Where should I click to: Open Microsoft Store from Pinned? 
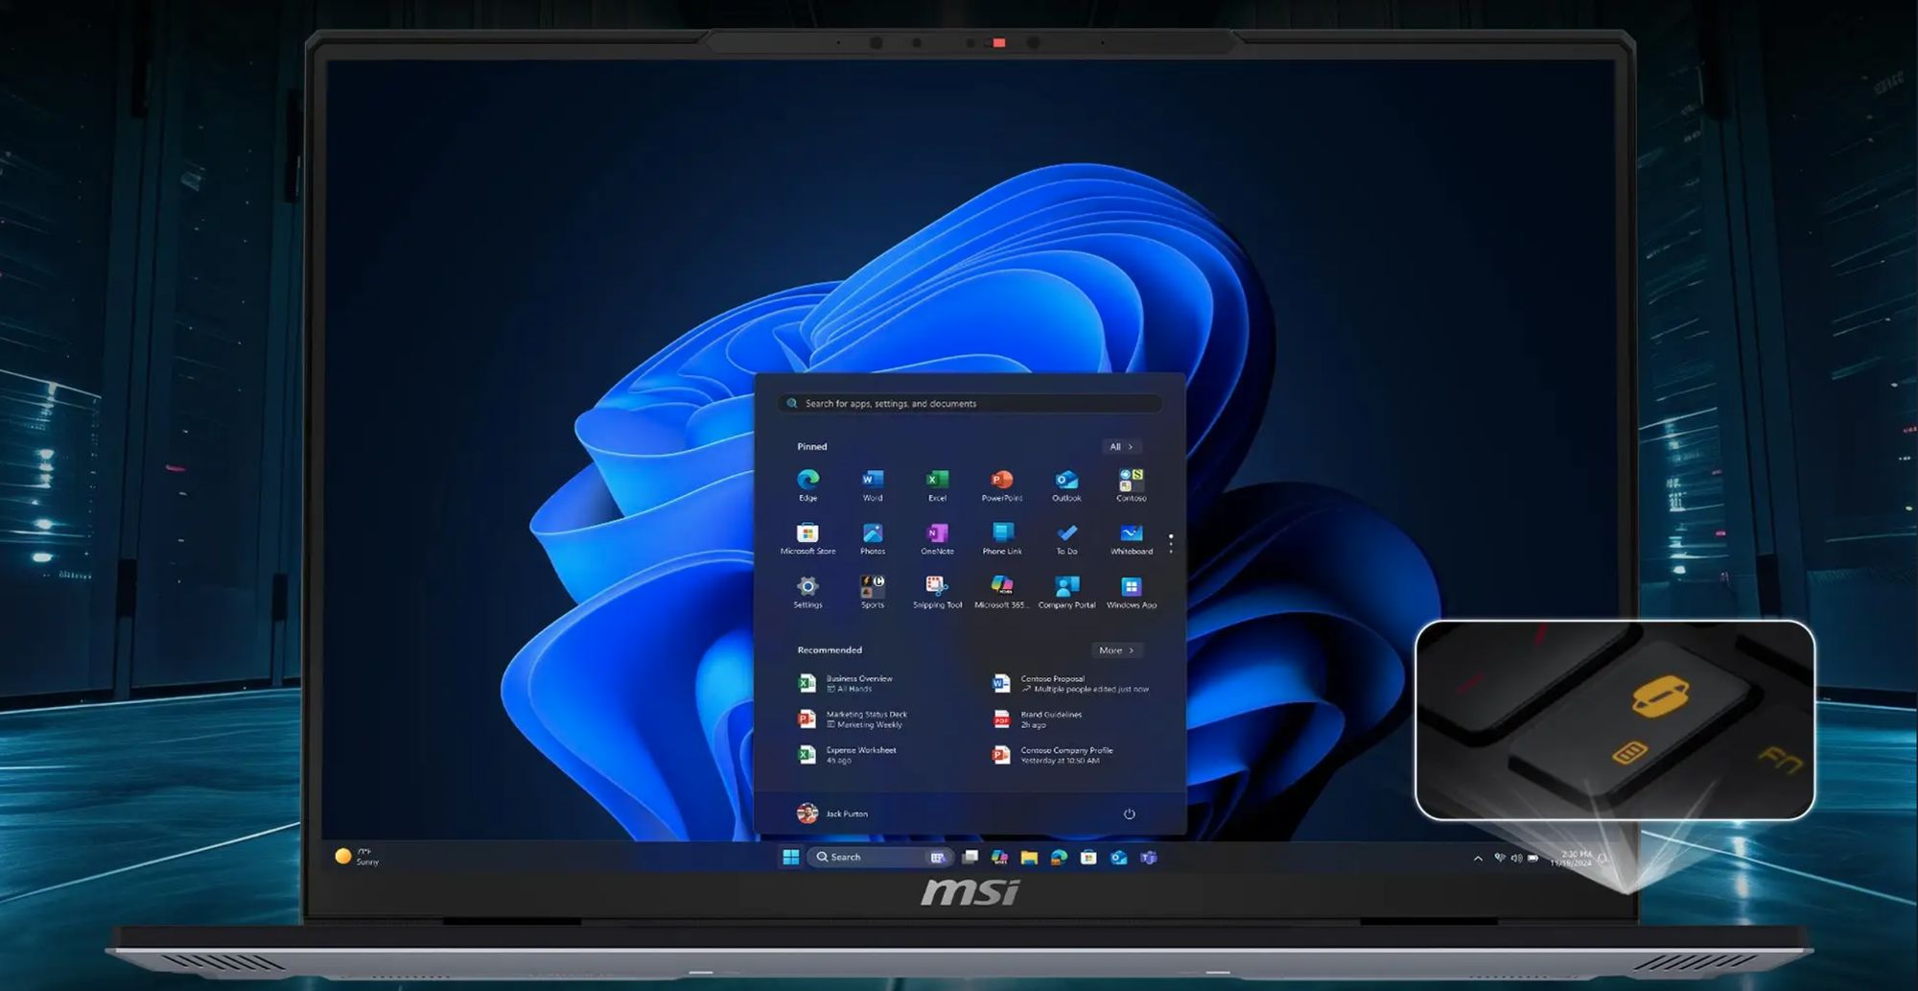(x=807, y=538)
